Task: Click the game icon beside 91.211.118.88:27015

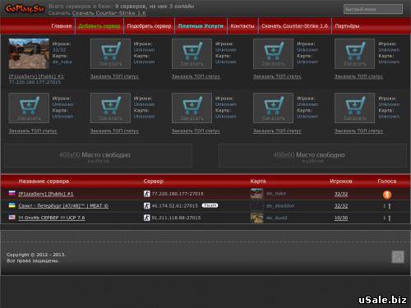Action: point(147,218)
